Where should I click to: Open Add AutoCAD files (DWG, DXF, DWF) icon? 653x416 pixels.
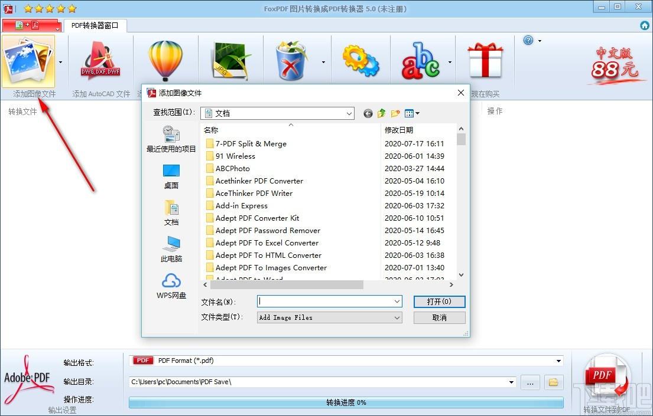click(100, 61)
